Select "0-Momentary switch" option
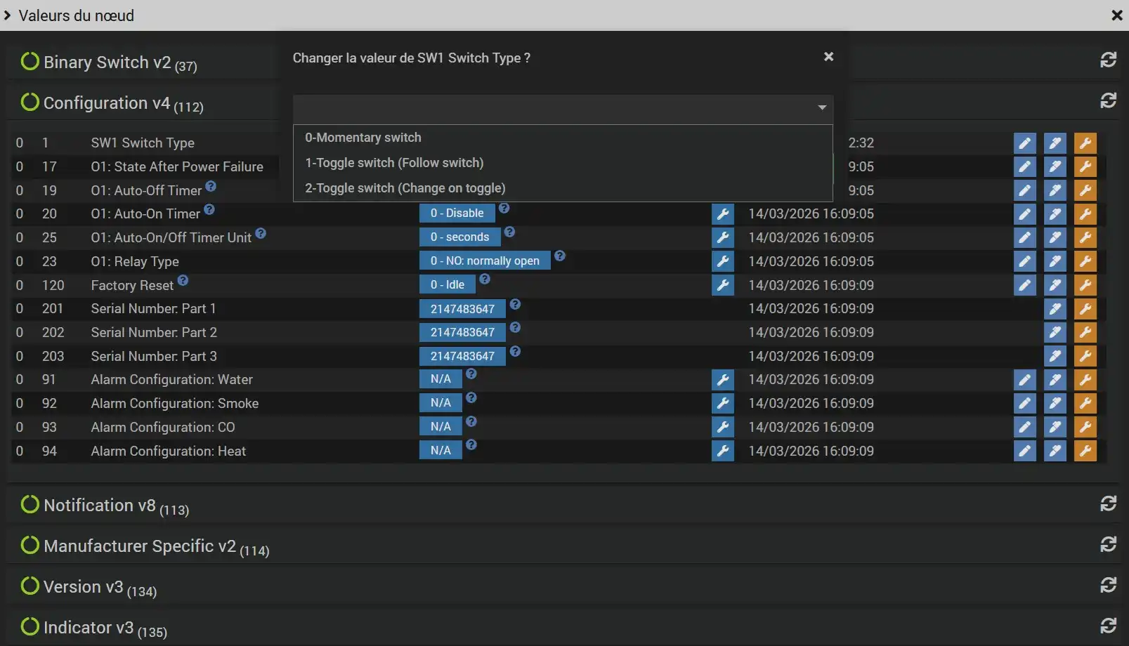The height and width of the screenshot is (646, 1129). (x=363, y=138)
